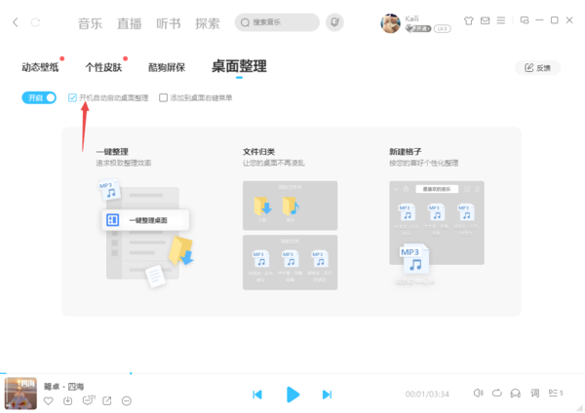Refresh the page with the reload icon

(x=35, y=22)
